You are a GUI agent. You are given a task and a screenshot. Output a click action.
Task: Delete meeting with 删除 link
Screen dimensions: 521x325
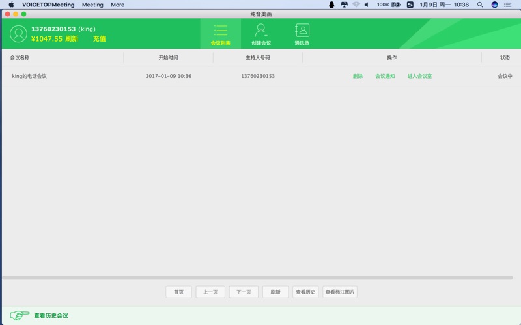coord(358,76)
